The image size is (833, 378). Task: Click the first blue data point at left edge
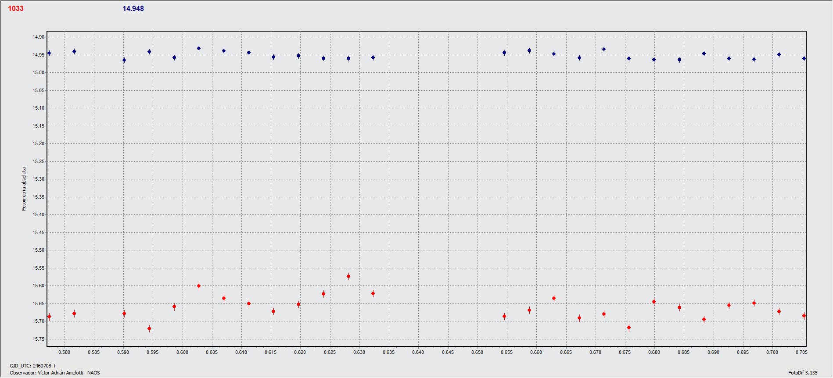click(49, 53)
